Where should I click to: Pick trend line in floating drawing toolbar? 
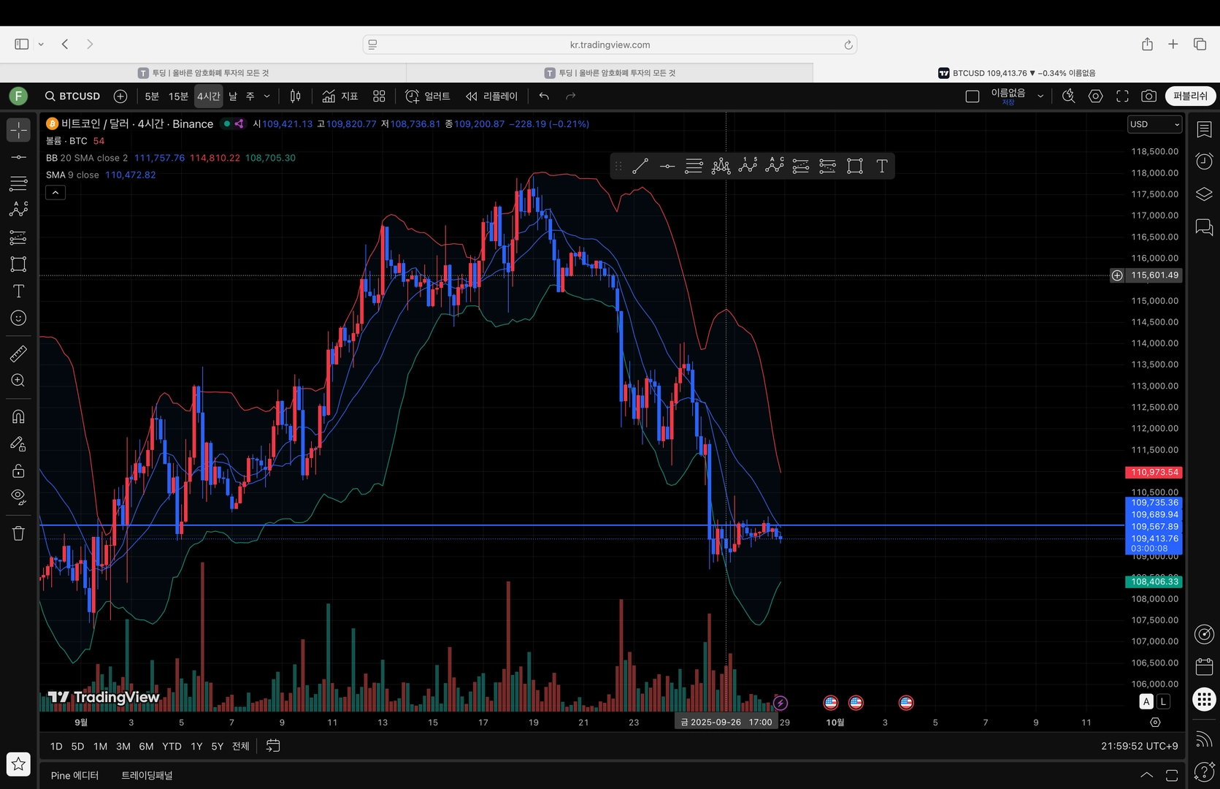(640, 167)
